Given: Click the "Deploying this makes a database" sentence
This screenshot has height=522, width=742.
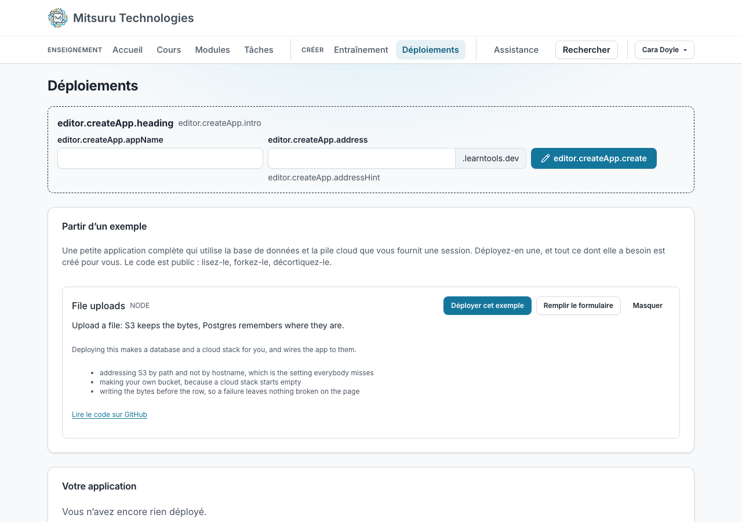Looking at the screenshot, I should point(214,350).
